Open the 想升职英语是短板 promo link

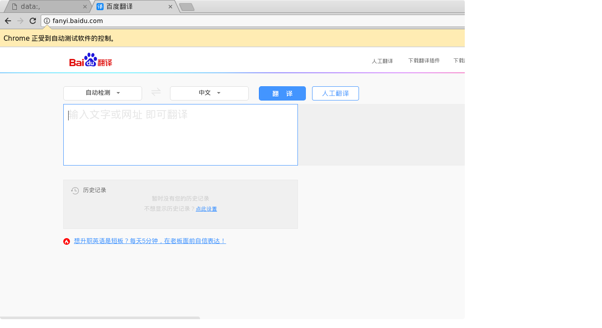(x=150, y=241)
